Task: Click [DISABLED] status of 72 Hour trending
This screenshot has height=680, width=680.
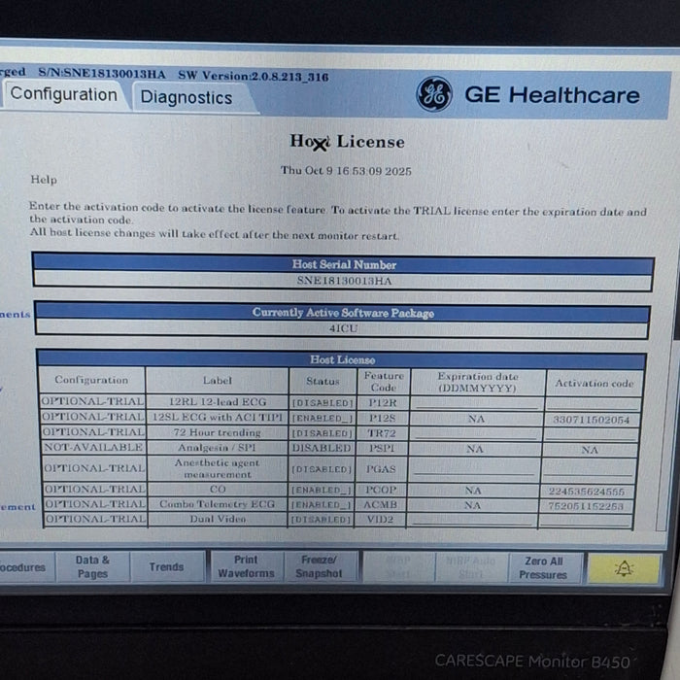Action: coord(322,433)
